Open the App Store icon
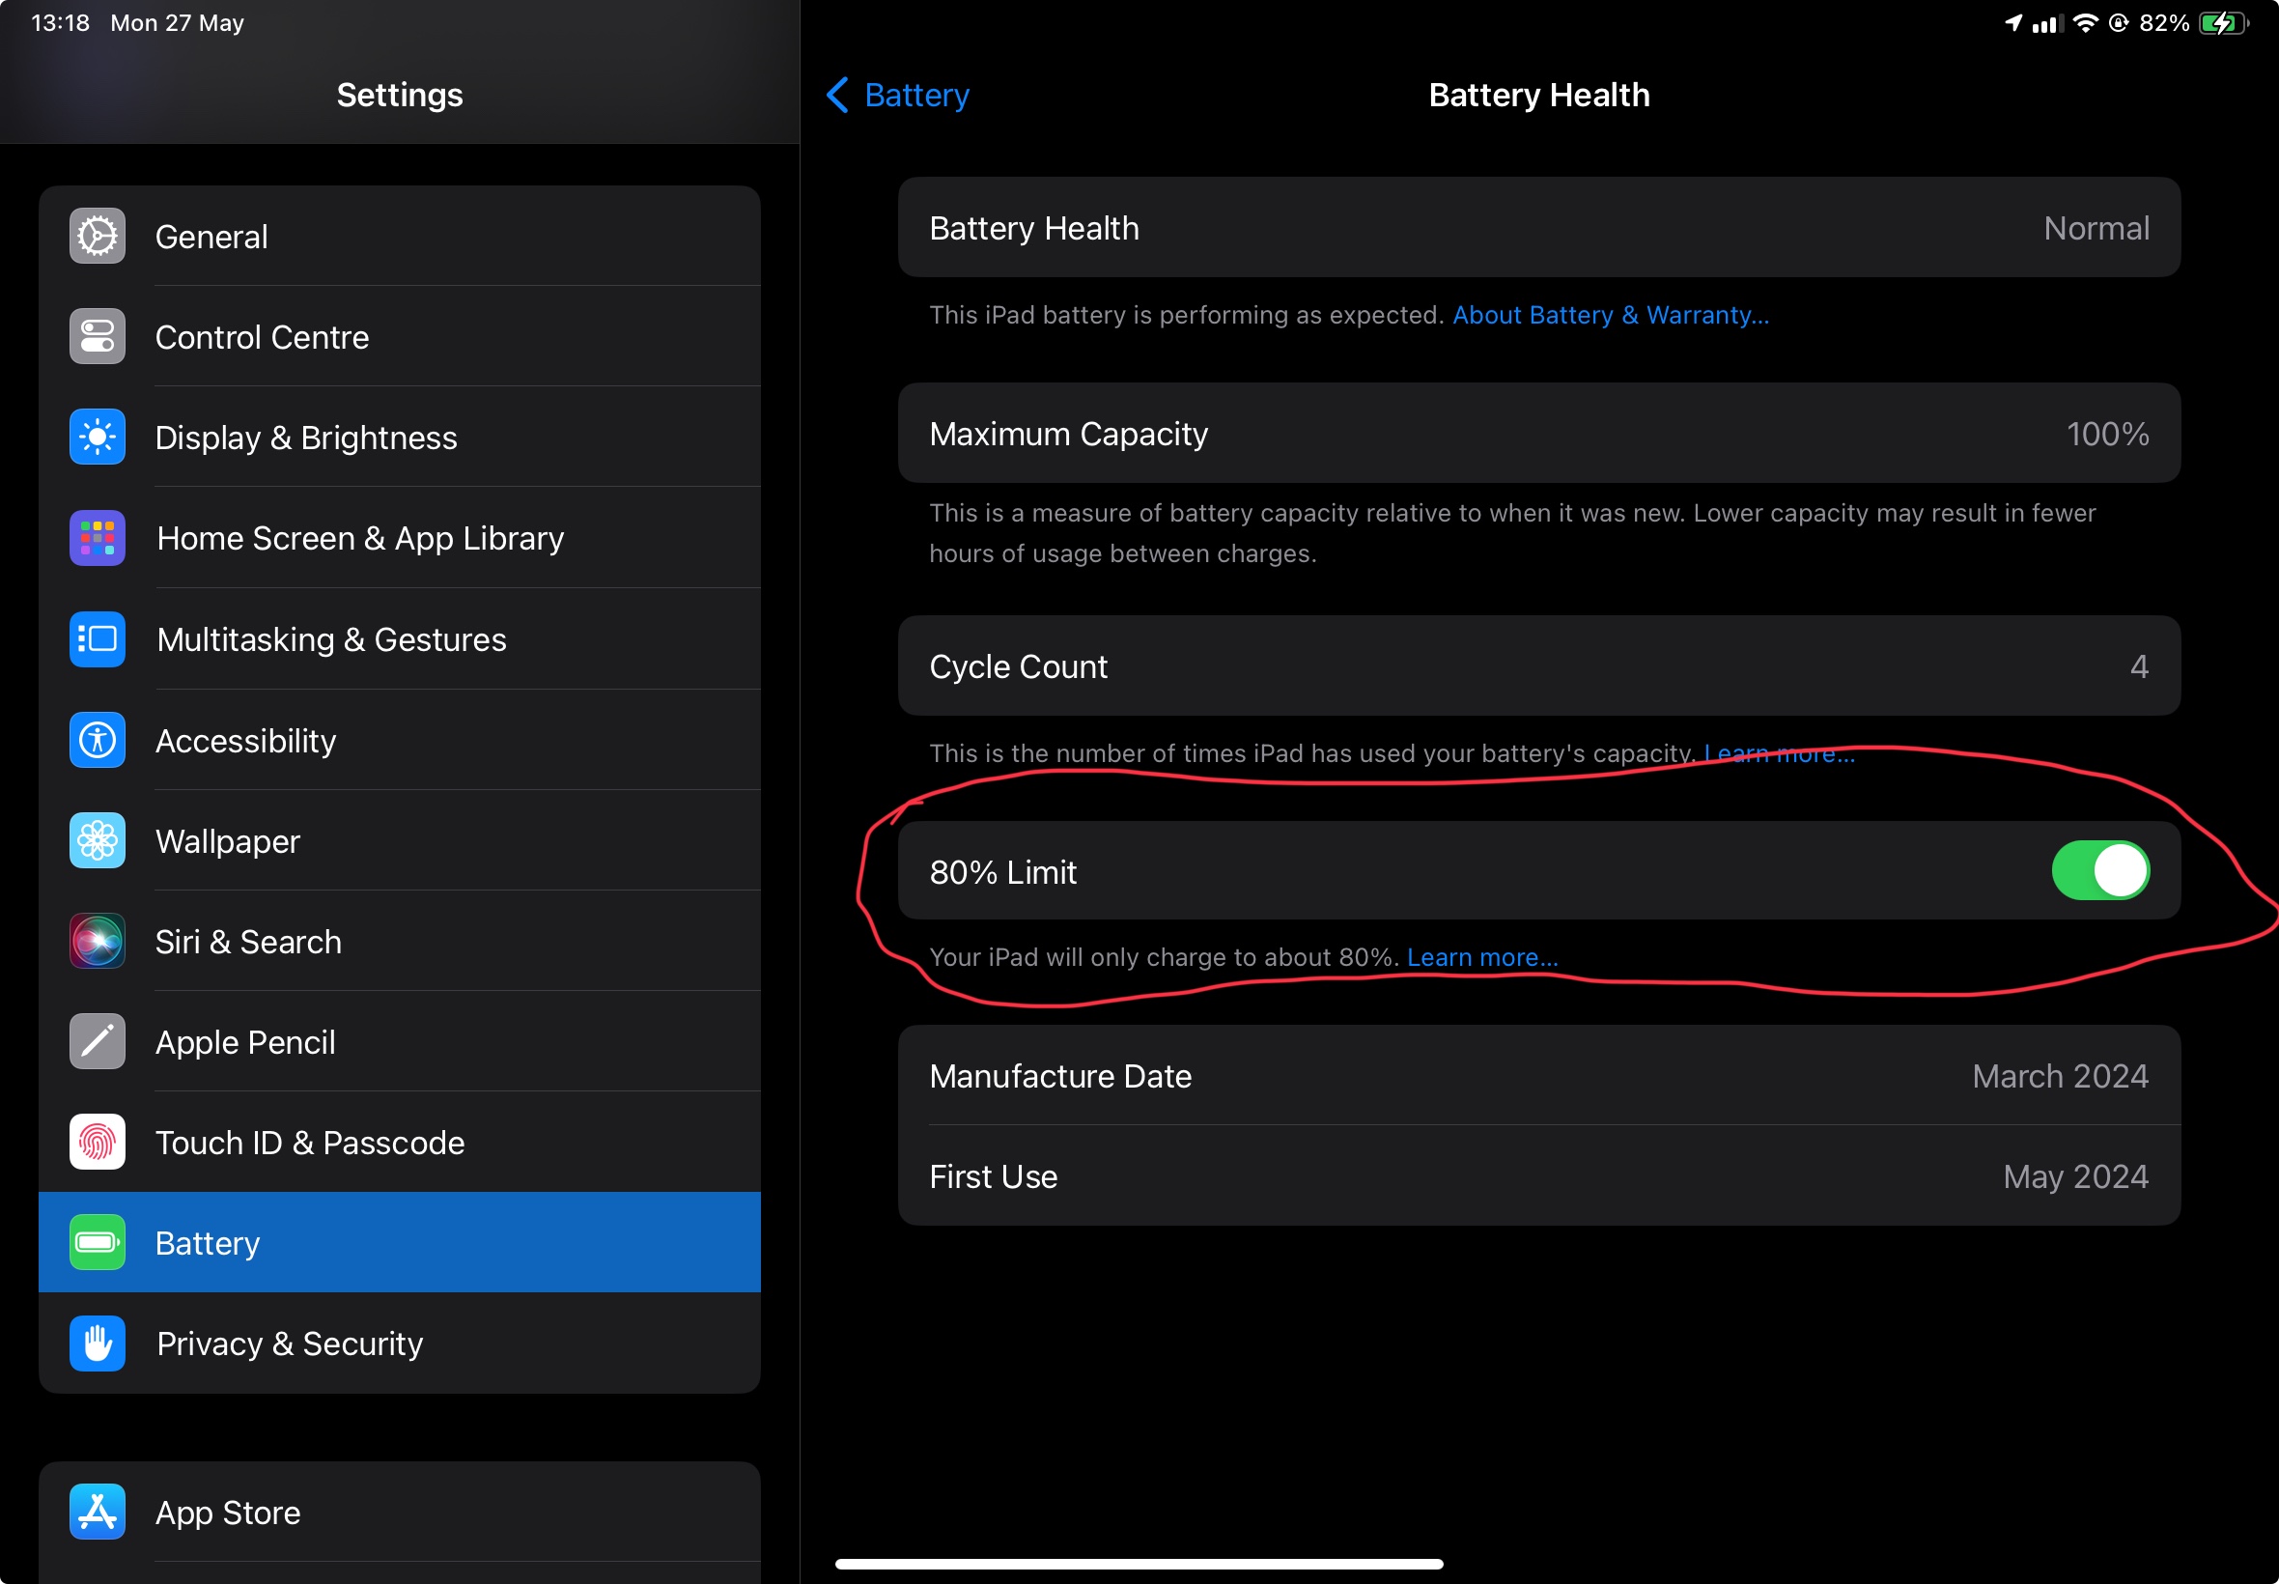Viewport: 2279px width, 1584px height. tap(98, 1512)
